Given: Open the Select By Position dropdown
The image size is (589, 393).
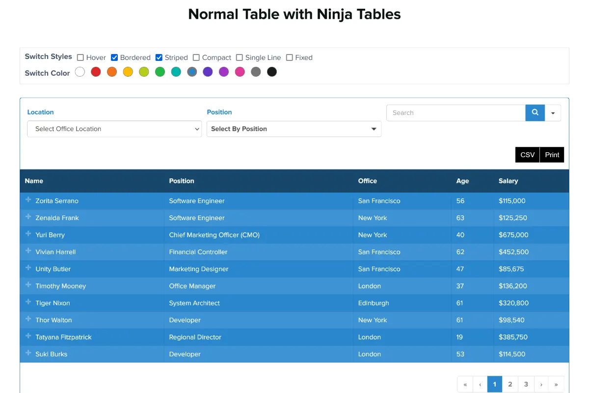Looking at the screenshot, I should pyautogui.click(x=294, y=129).
